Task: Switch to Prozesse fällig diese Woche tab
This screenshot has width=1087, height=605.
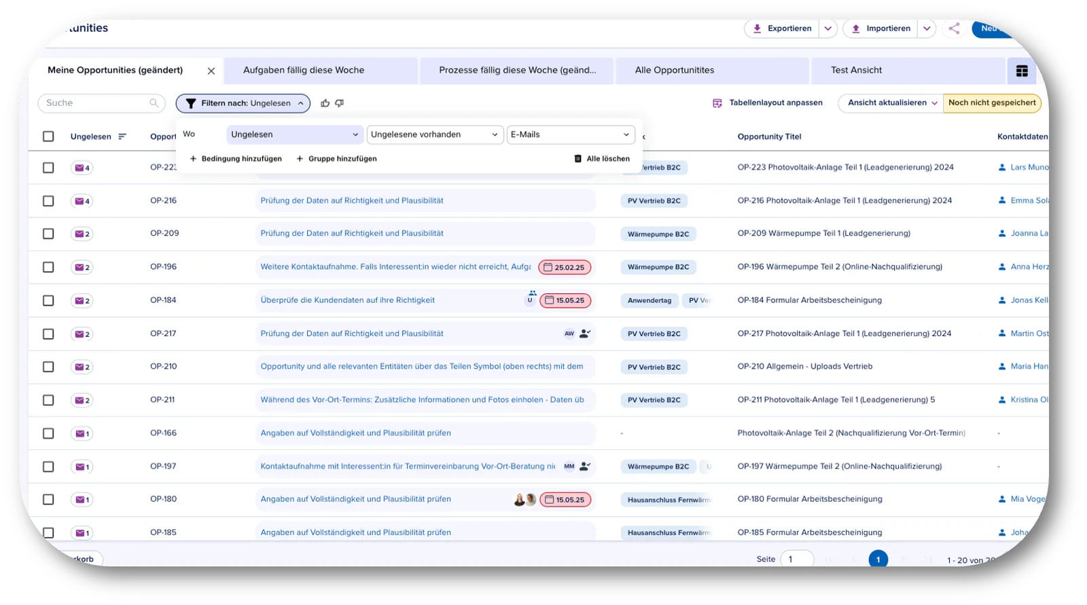Action: click(518, 70)
